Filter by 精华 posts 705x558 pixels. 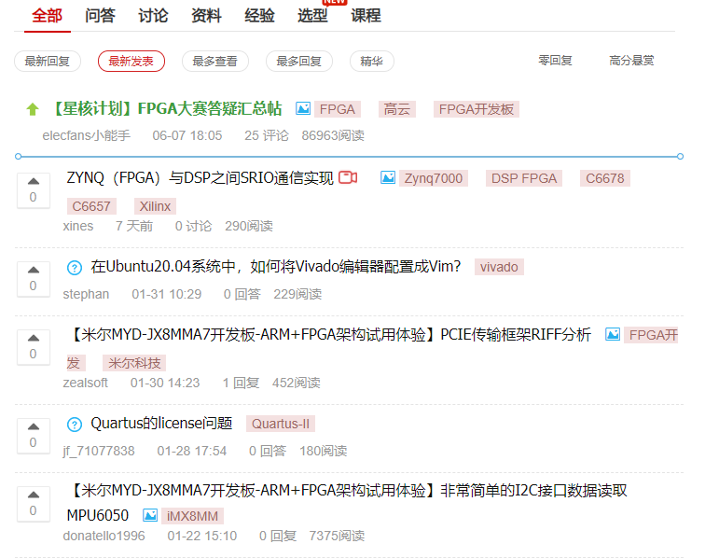372,62
